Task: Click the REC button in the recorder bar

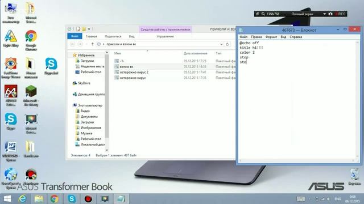Action: pos(340,14)
